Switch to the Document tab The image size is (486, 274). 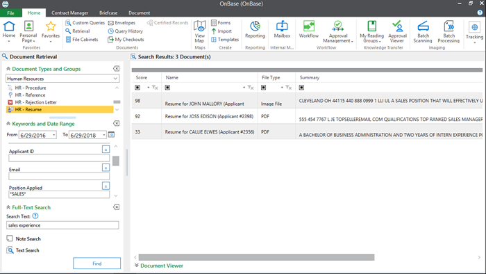[x=139, y=13]
